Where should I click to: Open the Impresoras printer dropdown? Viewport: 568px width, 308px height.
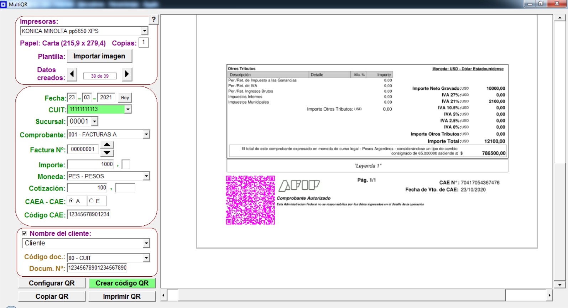tap(144, 31)
